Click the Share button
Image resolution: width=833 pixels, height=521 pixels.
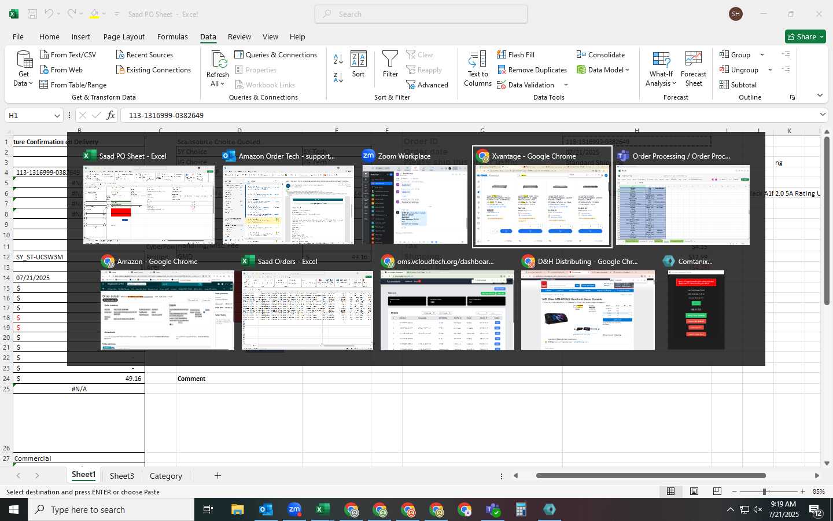point(805,36)
